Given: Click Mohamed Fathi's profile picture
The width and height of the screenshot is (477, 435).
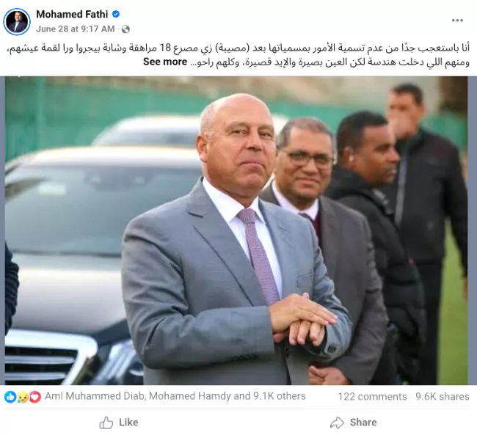Looking at the screenshot, I should [17, 22].
